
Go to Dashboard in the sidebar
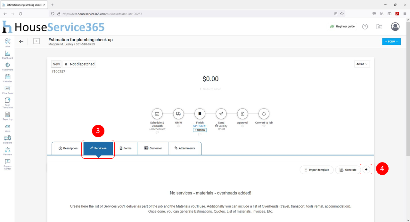pos(7,54)
